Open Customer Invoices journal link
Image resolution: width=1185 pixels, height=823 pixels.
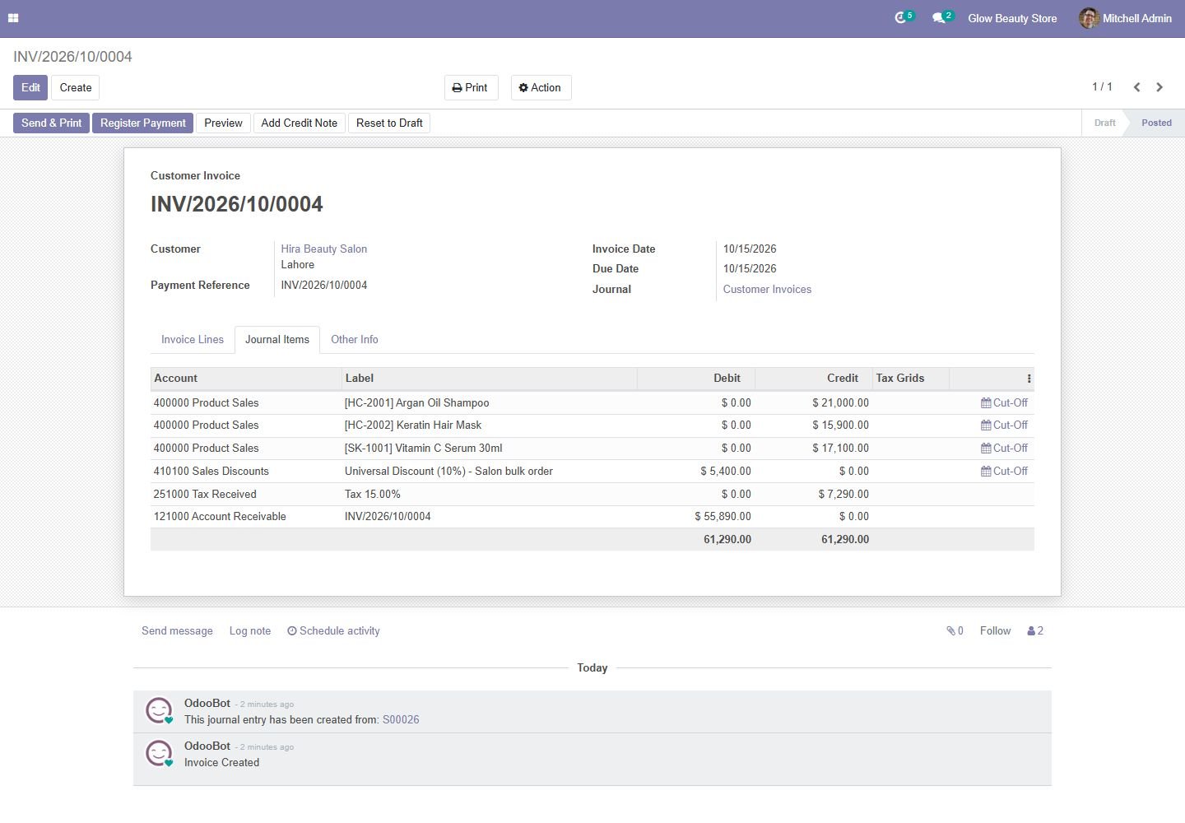click(x=767, y=290)
